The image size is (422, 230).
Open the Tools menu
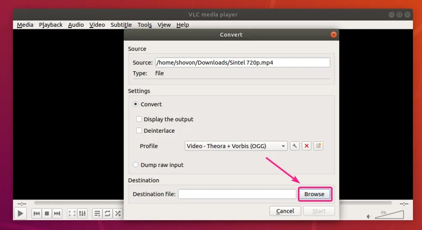pyautogui.click(x=145, y=25)
